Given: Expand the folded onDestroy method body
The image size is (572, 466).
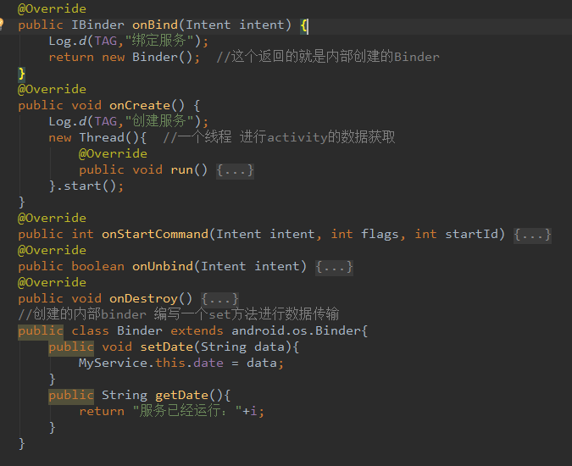Looking at the screenshot, I should [x=219, y=298].
